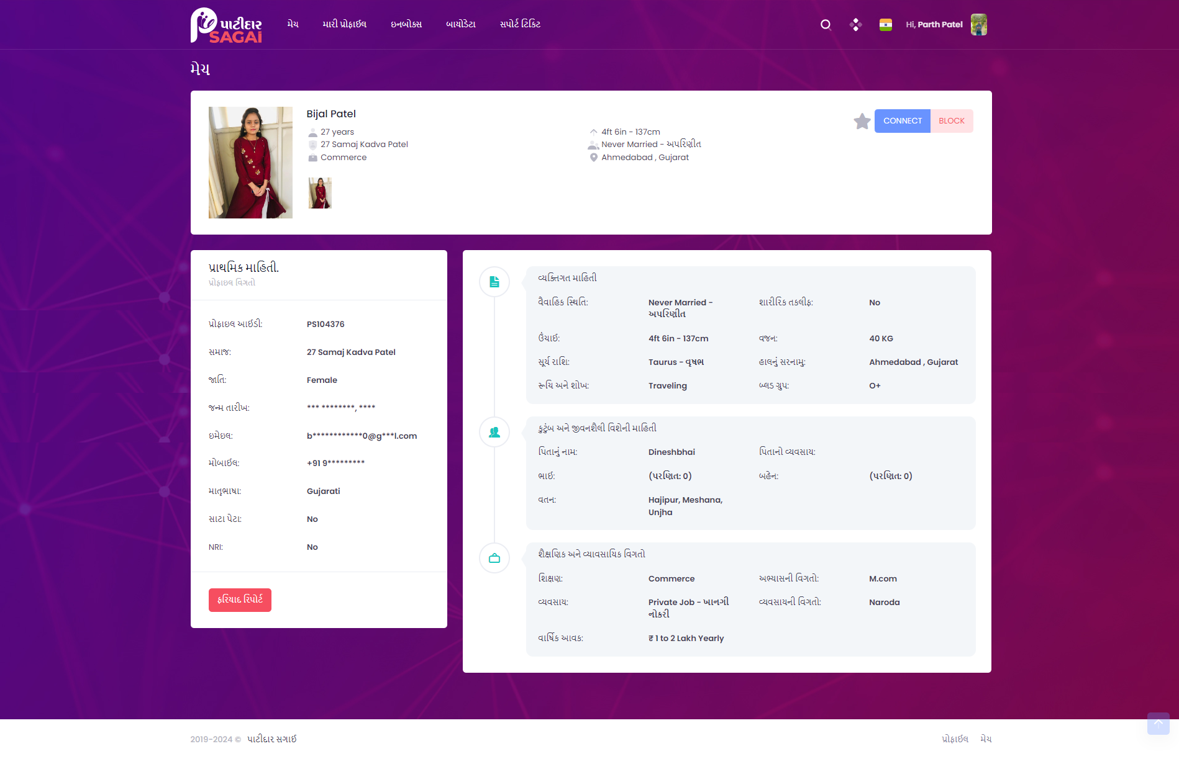The height and width of the screenshot is (759, 1179).
Task: Open the India flag language selector
Action: [x=886, y=24]
